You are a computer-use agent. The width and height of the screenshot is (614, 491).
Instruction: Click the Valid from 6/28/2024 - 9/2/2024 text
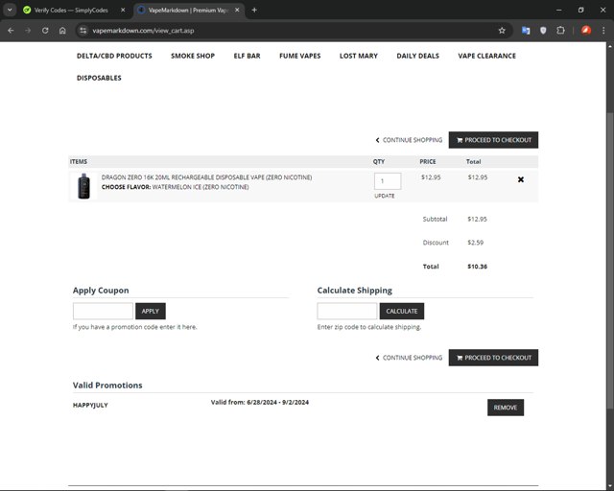pyautogui.click(x=260, y=402)
